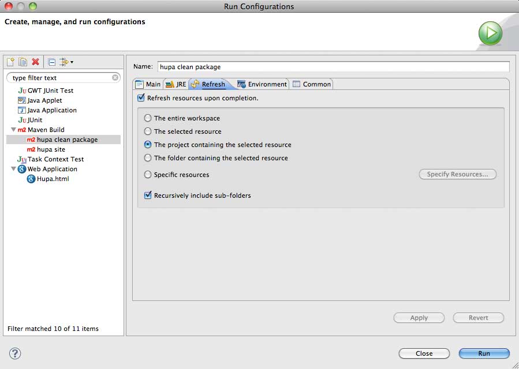Select the Hupa.html web application item
This screenshot has width=519, height=369.
[53, 179]
